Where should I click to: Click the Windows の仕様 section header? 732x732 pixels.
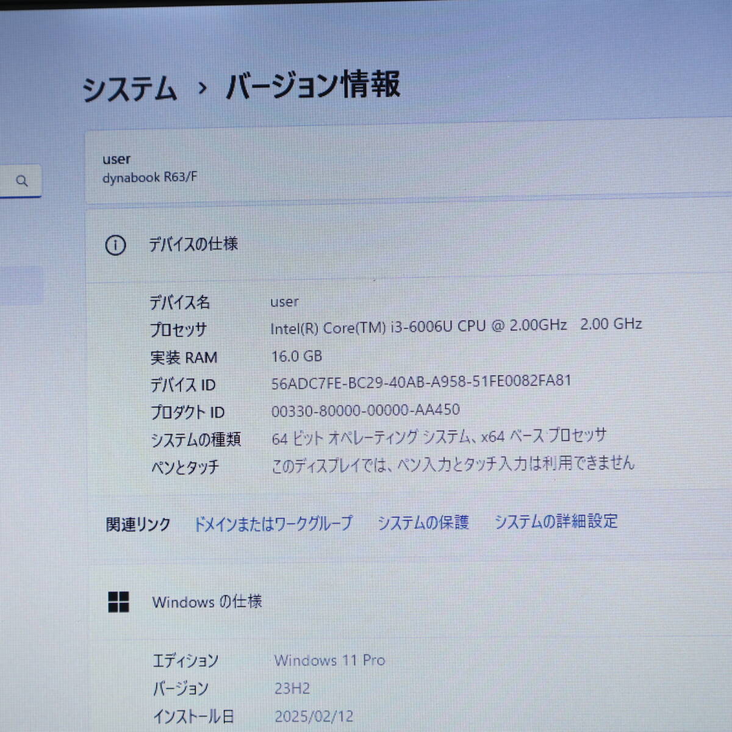pos(207,601)
